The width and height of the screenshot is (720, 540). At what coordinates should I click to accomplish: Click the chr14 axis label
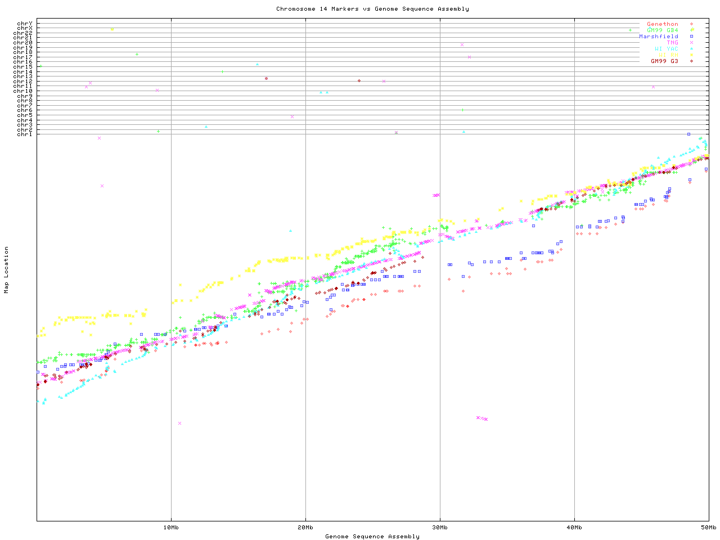click(23, 72)
